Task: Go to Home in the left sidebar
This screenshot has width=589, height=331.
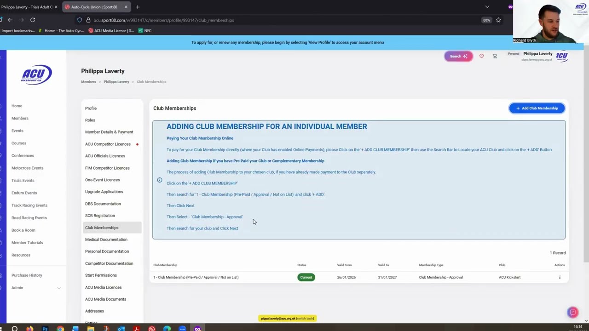Action: [x=17, y=106]
